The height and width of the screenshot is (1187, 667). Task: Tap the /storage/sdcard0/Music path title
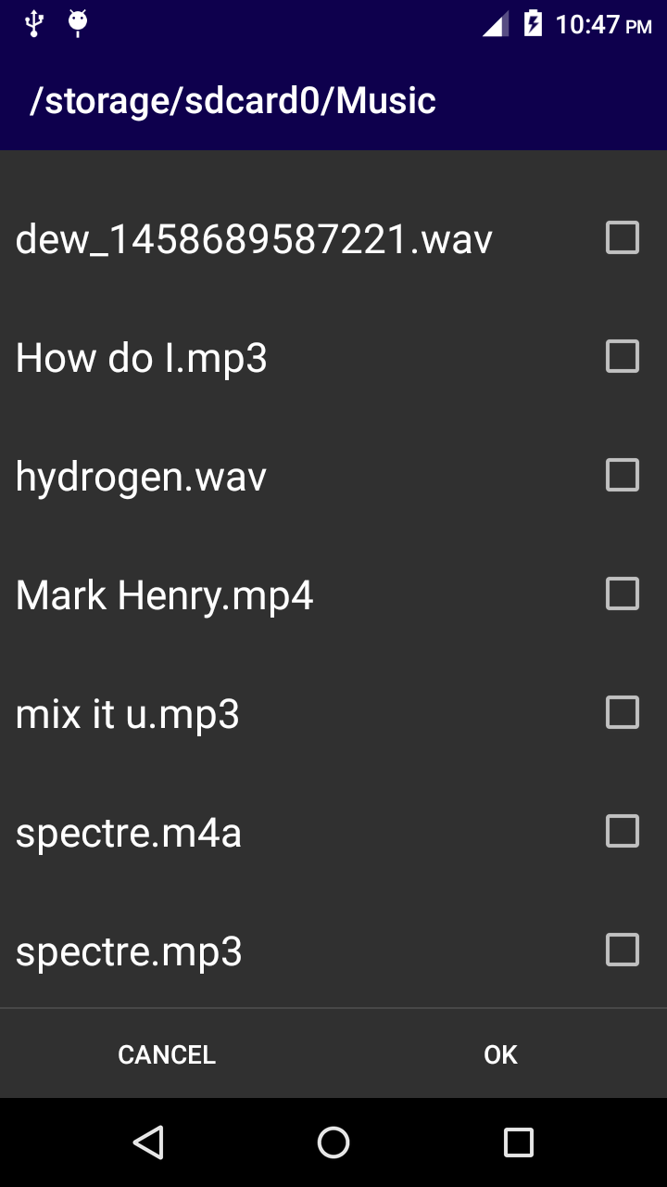click(233, 100)
